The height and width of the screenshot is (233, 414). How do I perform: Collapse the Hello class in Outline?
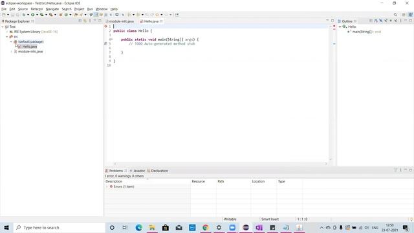point(340,27)
